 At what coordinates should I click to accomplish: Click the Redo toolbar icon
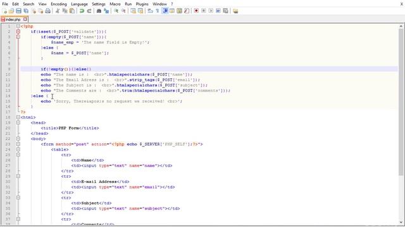(x=89, y=11)
